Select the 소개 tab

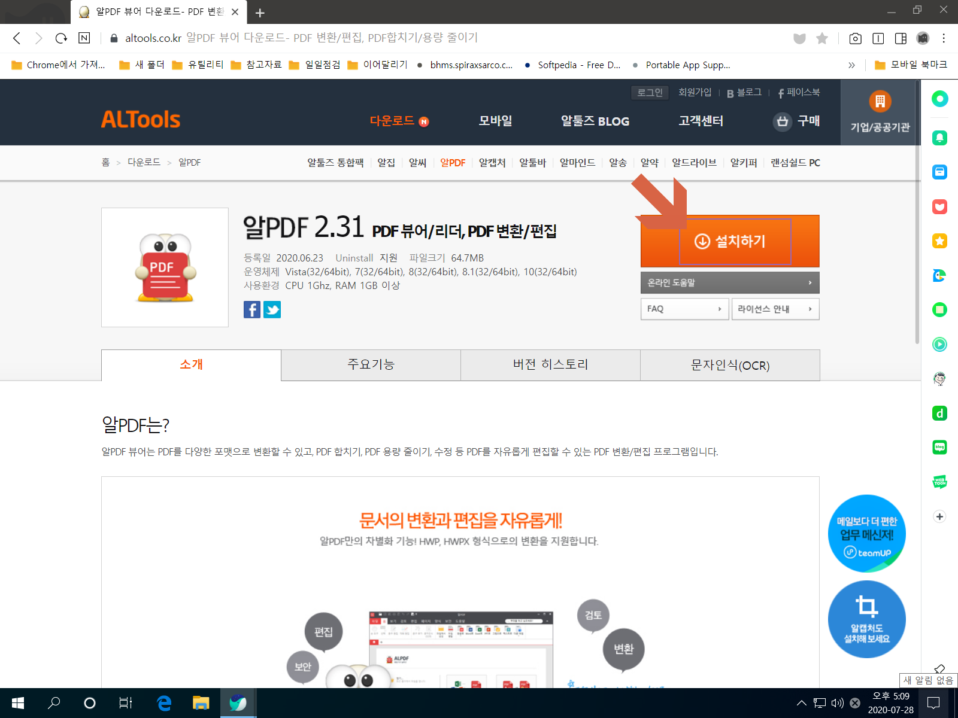pyautogui.click(x=191, y=365)
